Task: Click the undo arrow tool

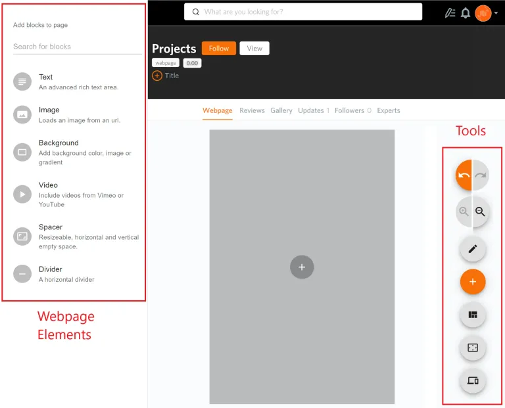Action: [464, 175]
